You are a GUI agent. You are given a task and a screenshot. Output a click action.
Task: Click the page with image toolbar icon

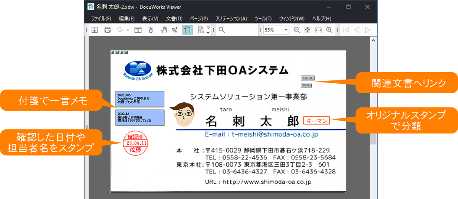click(x=201, y=30)
